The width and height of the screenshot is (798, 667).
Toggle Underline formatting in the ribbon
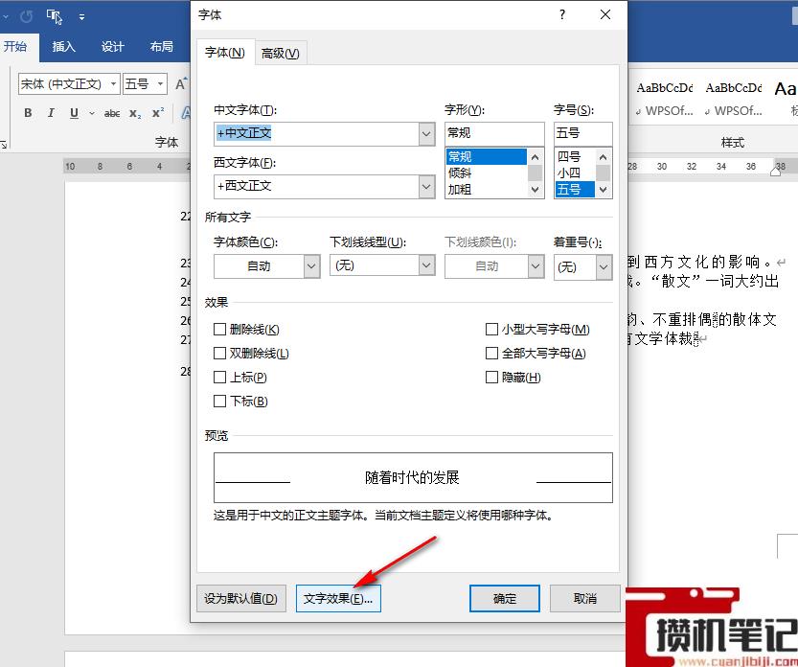(x=74, y=113)
